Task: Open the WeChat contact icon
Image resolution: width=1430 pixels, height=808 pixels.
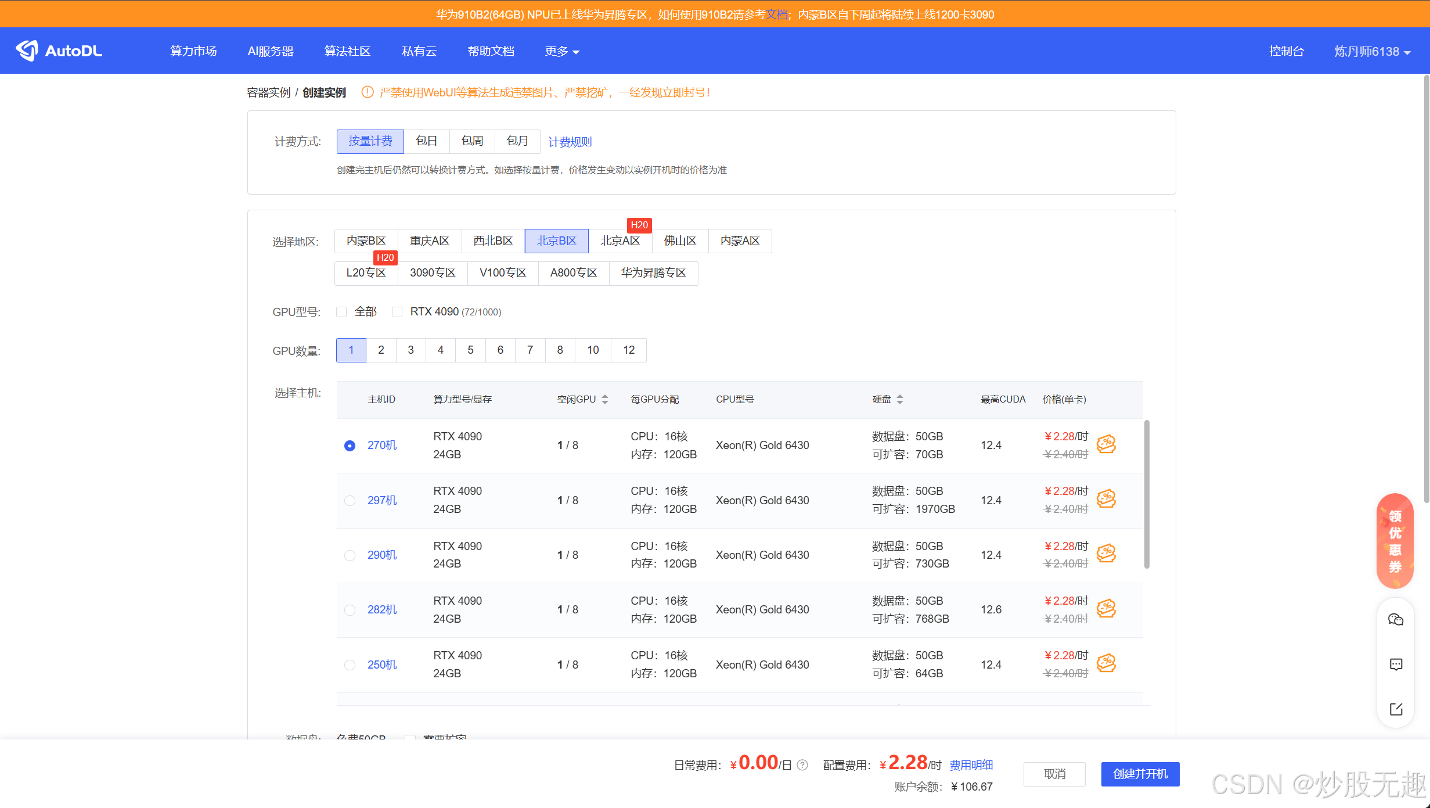Action: click(x=1396, y=619)
